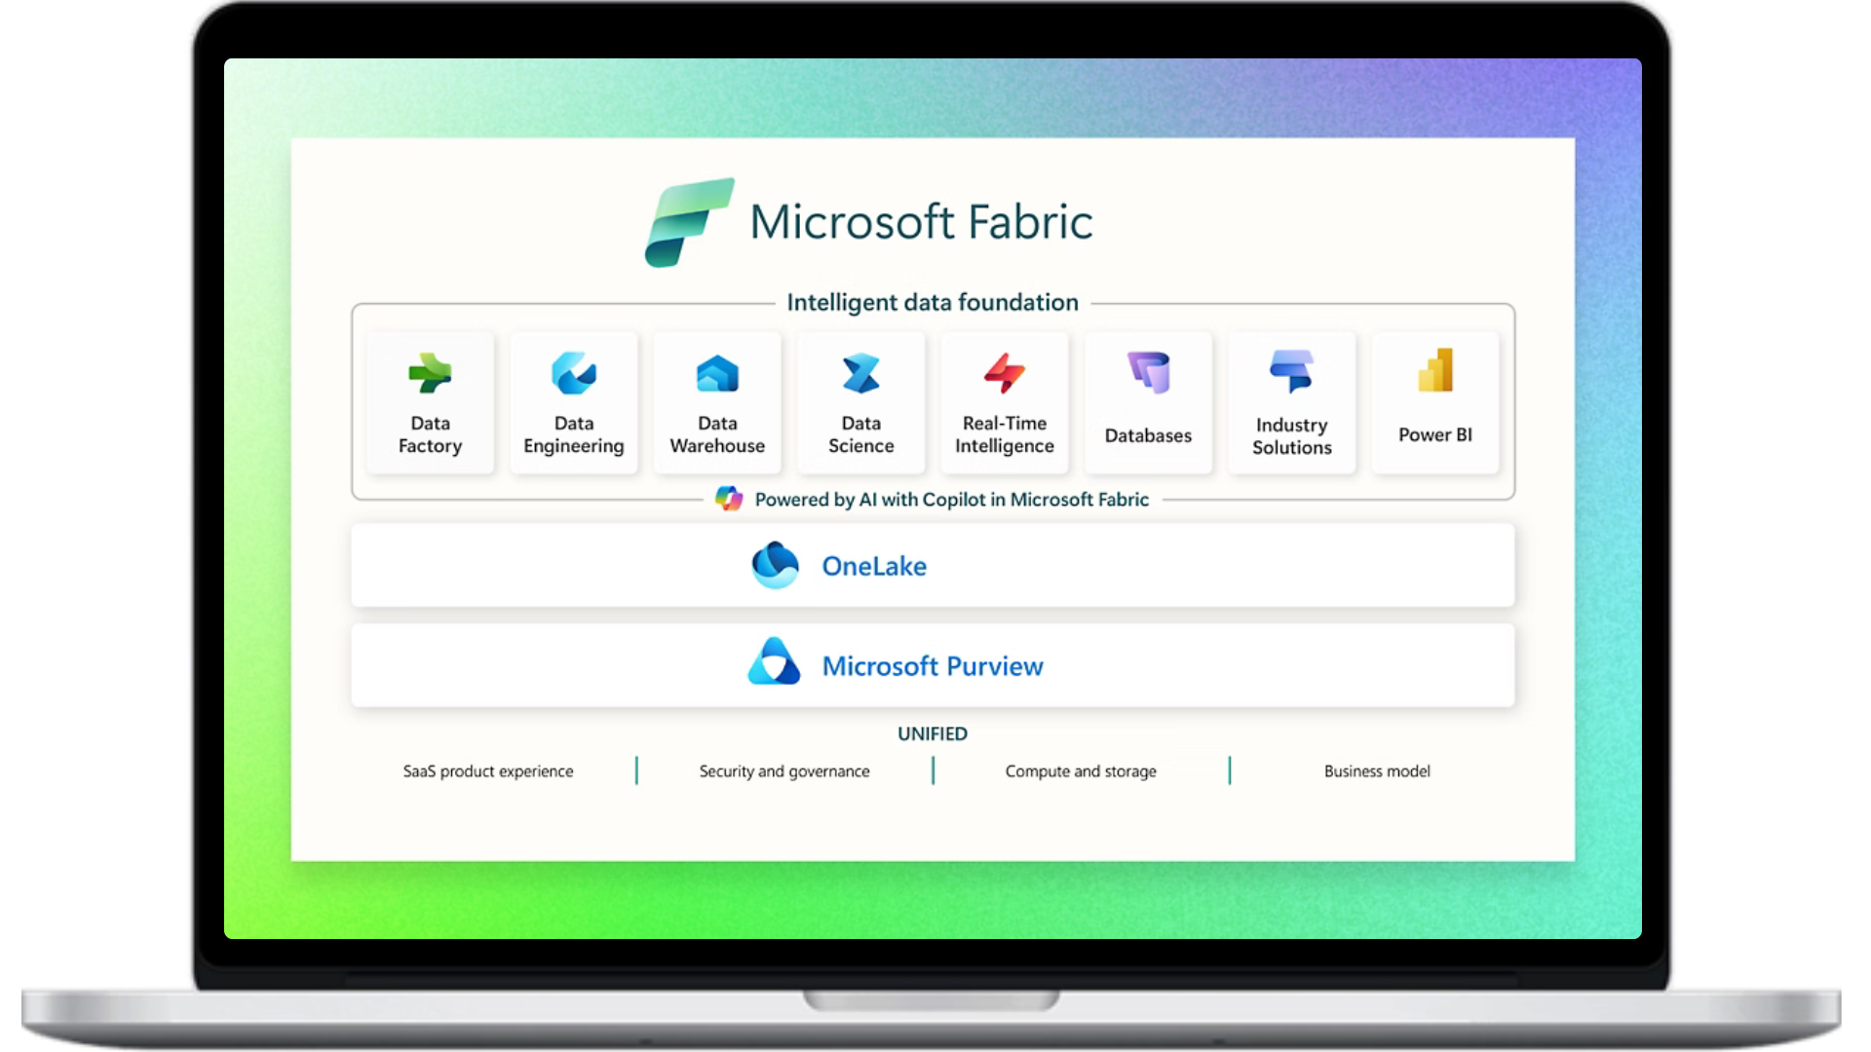Viewport: 1871px width, 1052px height.
Task: Select the Real-Time Intelligence lightning icon
Action: [x=1004, y=373]
